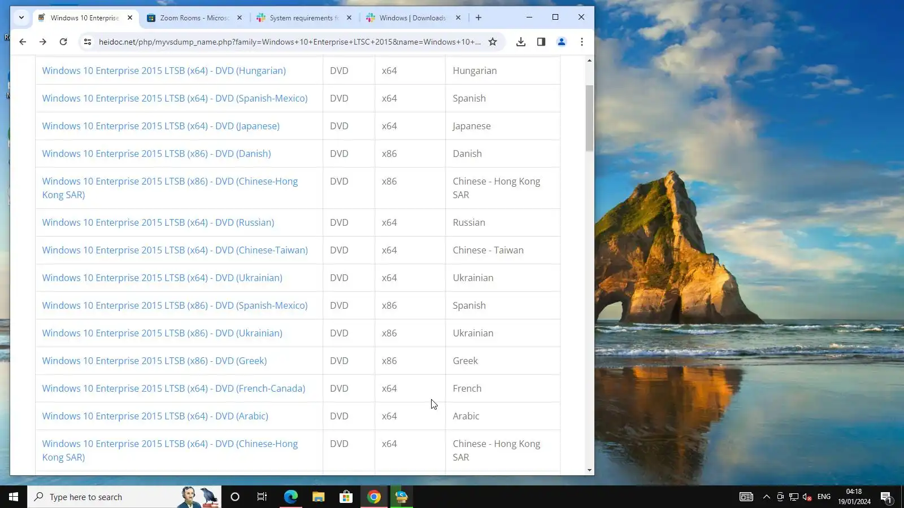Open the x64 DVD (Ukrainian) link
The image size is (904, 508).
tap(162, 278)
